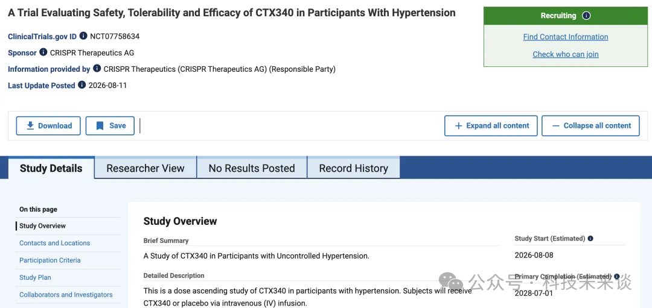This screenshot has width=652, height=308.
Task: Click info icon in Recruiting status banner
Action: pyautogui.click(x=586, y=16)
